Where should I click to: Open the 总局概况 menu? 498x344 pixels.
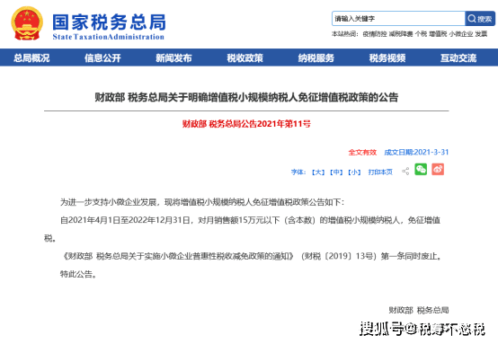pos(31,57)
